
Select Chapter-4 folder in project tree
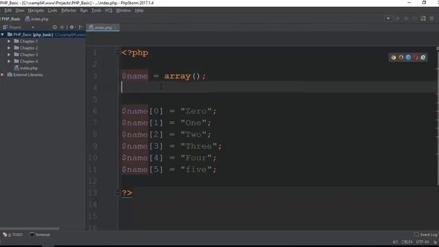26,61
